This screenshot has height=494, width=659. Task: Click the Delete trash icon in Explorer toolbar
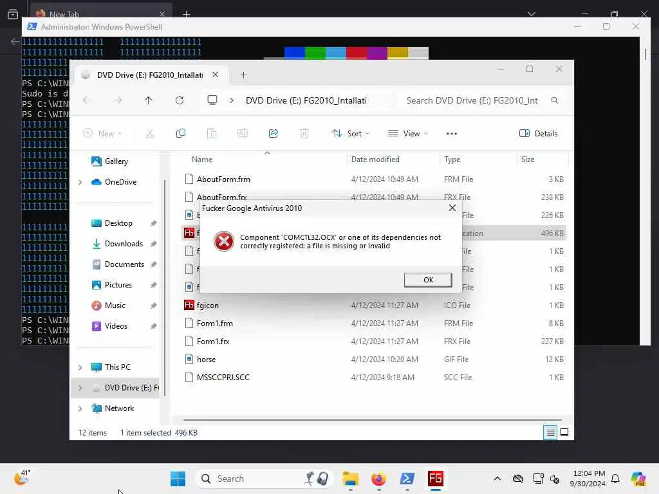click(x=304, y=134)
